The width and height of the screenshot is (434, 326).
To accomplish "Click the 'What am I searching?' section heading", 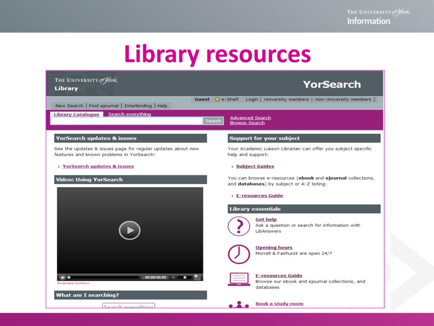I will click(131, 295).
